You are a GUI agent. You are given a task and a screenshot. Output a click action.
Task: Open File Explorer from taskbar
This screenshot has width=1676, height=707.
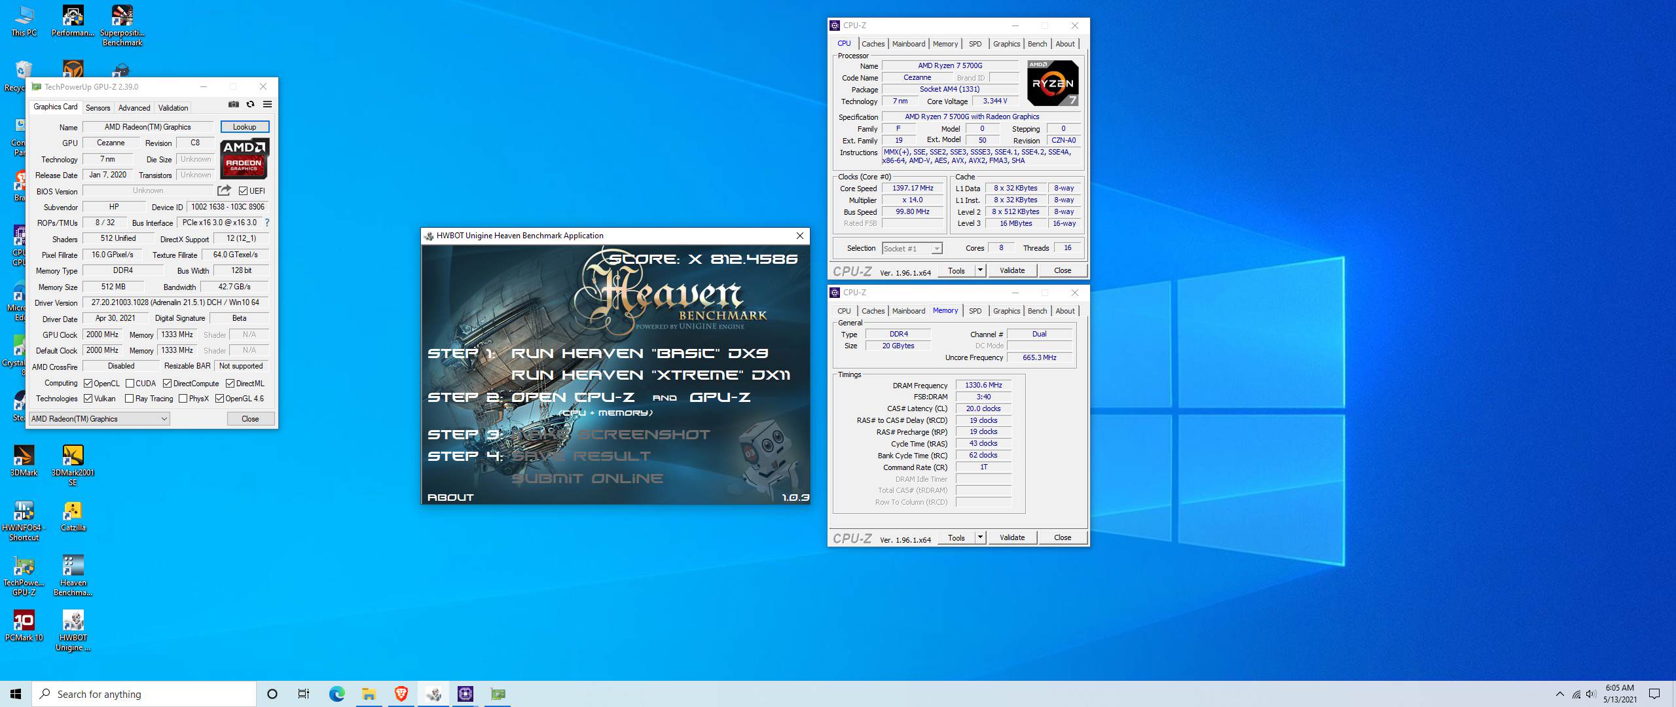369,694
